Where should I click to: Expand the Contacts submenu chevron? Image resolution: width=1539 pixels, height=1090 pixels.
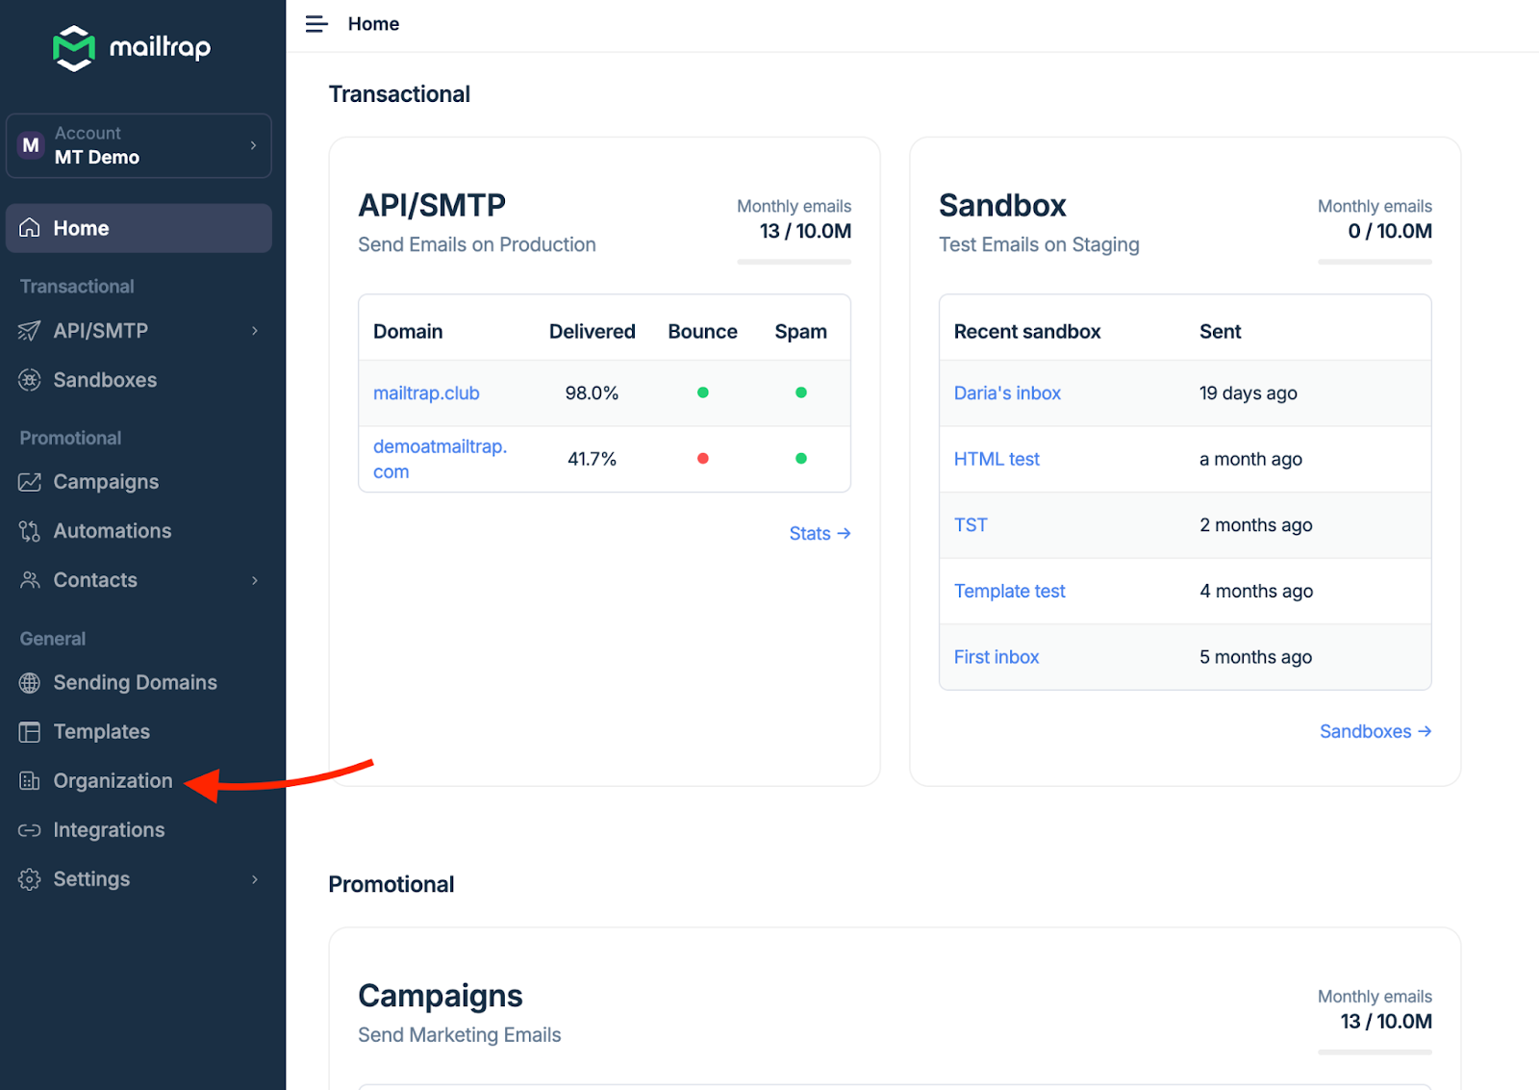click(x=255, y=580)
